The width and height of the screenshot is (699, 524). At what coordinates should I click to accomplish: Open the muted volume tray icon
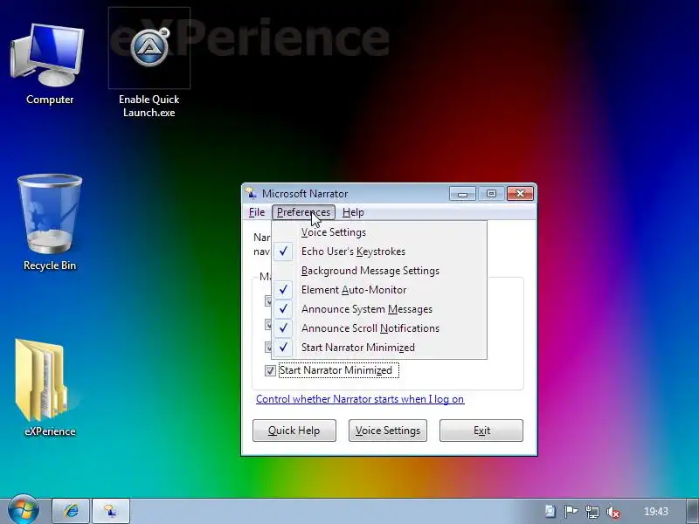pos(614,512)
